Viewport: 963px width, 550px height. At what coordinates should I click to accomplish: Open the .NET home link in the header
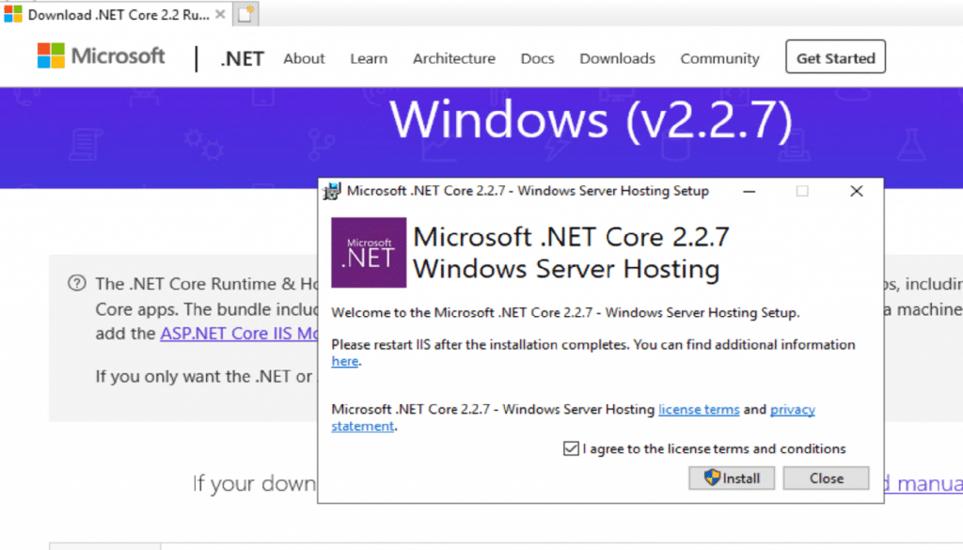pos(242,58)
